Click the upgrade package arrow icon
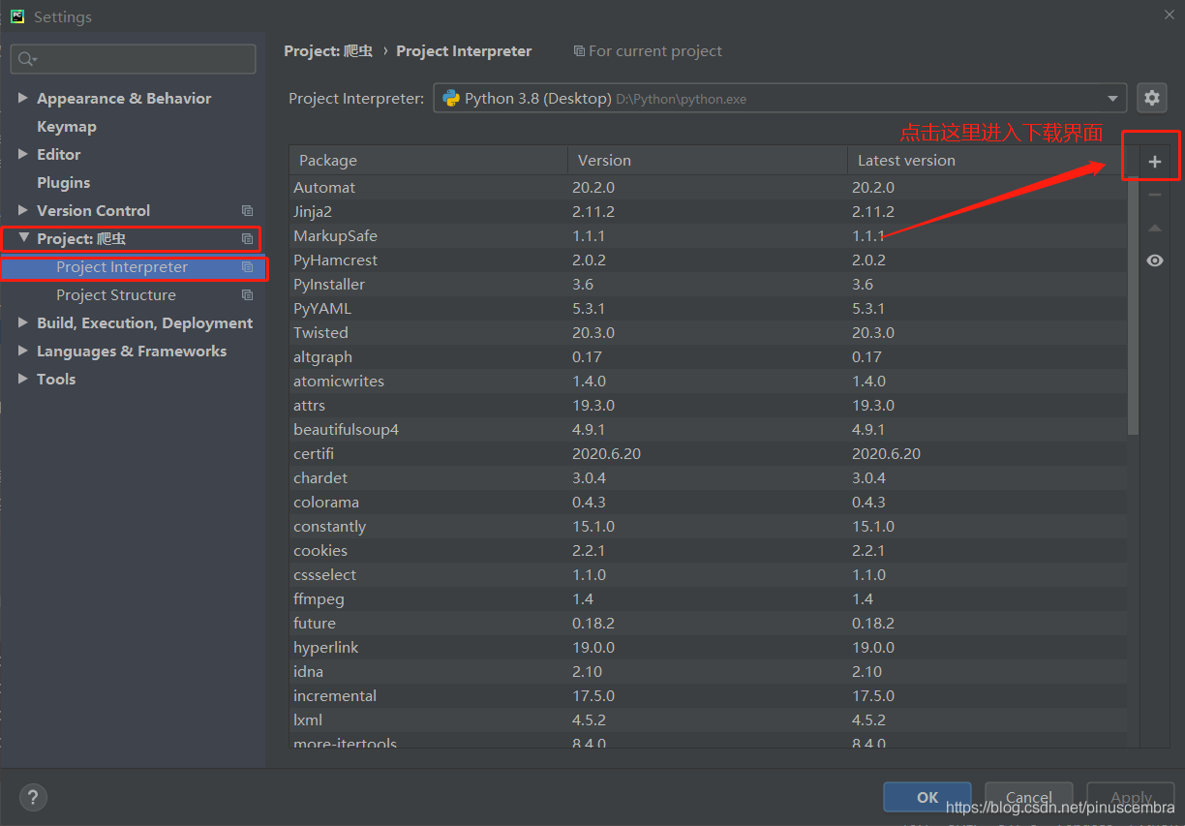 point(1154,228)
